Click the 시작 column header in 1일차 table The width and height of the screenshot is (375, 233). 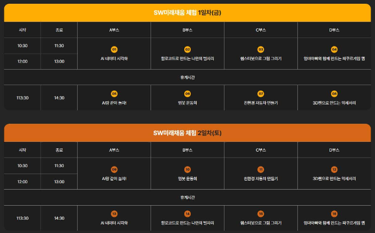pos(22,30)
